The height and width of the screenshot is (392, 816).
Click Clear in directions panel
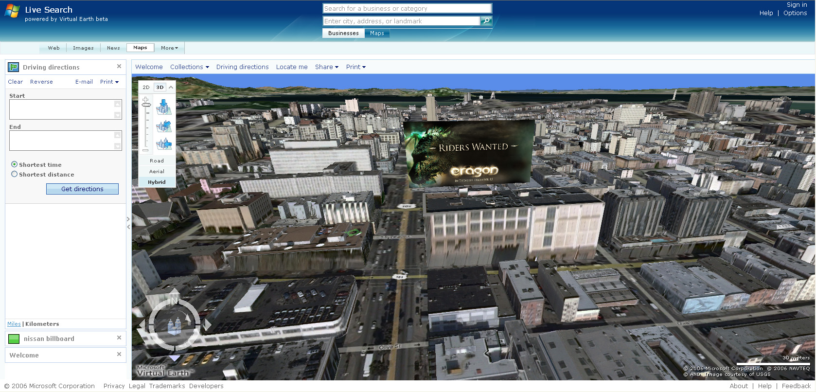tap(15, 82)
